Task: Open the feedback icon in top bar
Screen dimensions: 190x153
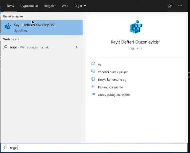Action: click(x=170, y=6)
